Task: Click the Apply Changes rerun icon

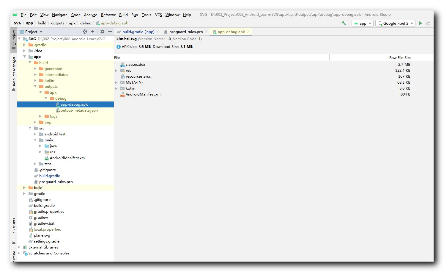Action: (428, 23)
